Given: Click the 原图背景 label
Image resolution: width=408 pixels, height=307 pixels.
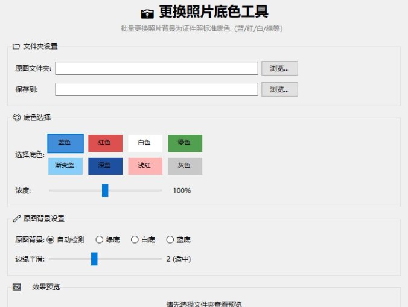Looking at the screenshot, I should (x=30, y=239).
